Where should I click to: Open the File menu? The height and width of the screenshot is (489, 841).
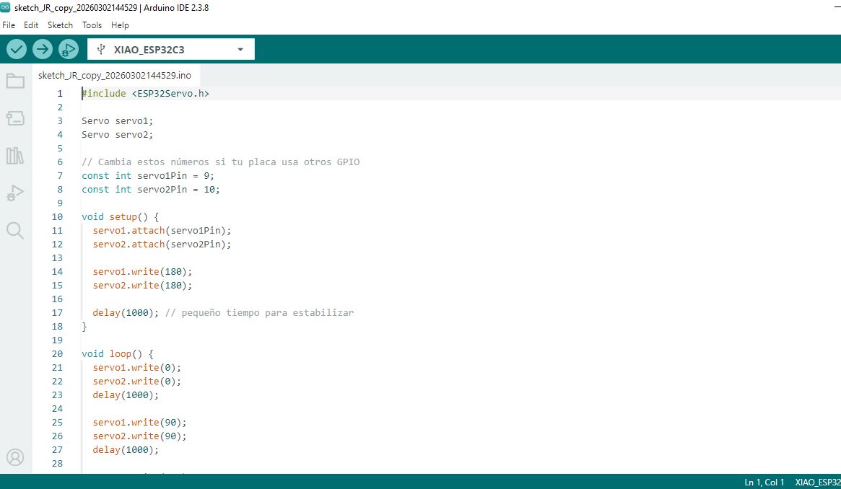coord(9,25)
